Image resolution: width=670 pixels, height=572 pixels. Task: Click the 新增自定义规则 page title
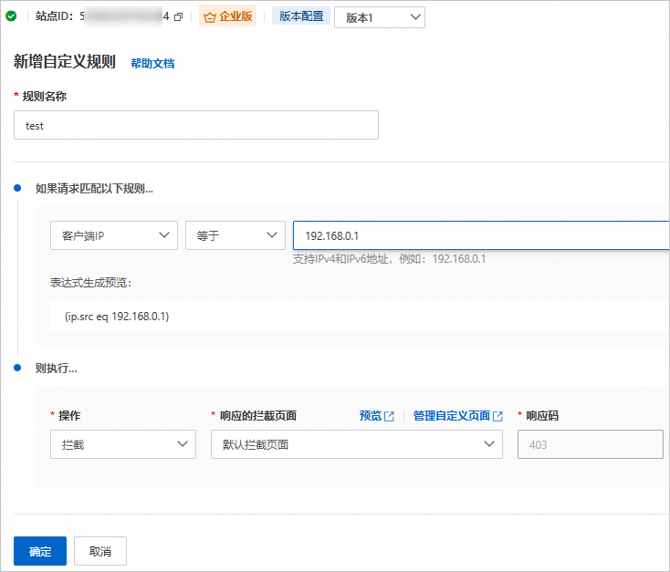65,61
